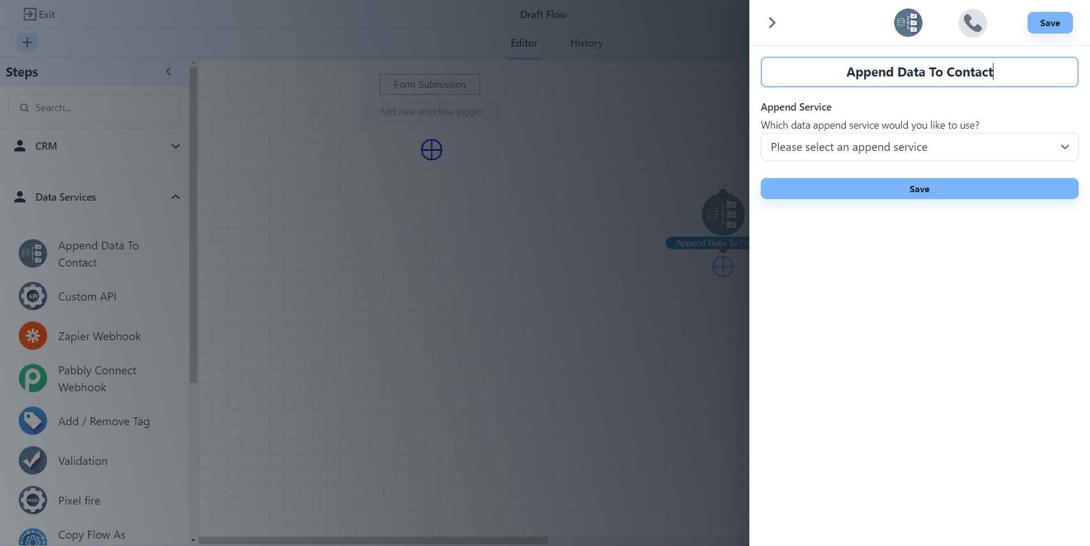This screenshot has height=546, width=1090.
Task: Click the Draft Flow title
Action: [543, 15]
